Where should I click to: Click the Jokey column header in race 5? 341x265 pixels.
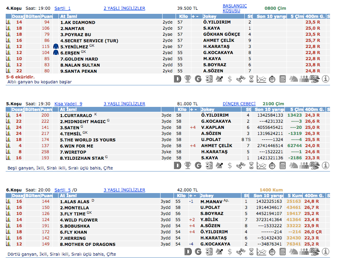[208, 109]
